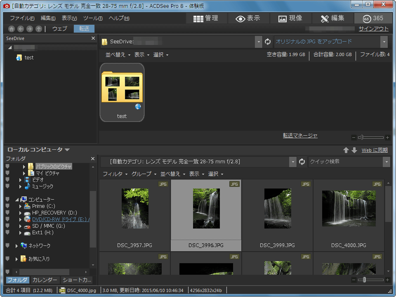Select the DSC_3999.JPG thumbnail
The height and width of the screenshot is (297, 396).
coord(277,215)
